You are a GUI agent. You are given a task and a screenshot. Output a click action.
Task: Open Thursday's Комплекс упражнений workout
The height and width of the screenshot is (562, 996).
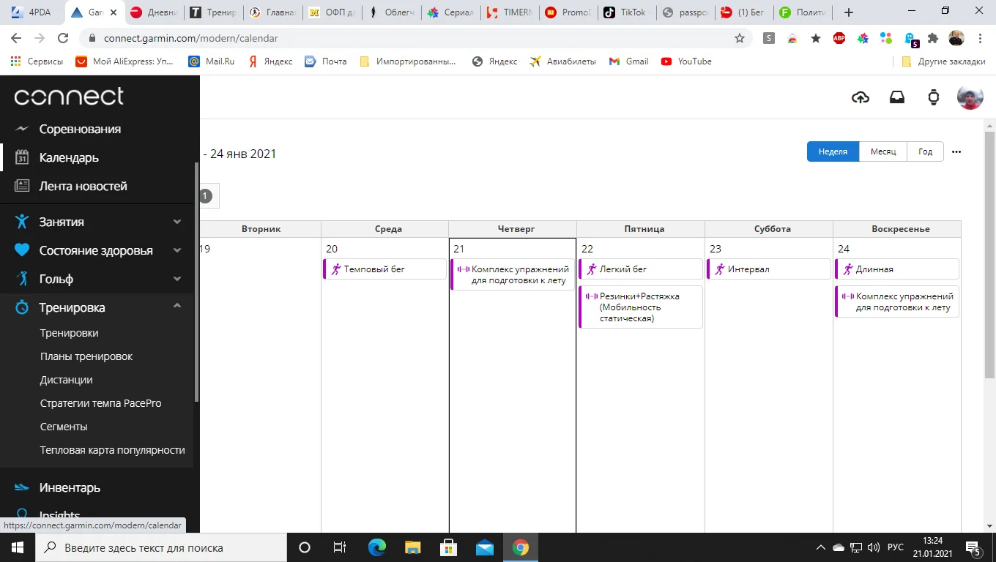[513, 274]
